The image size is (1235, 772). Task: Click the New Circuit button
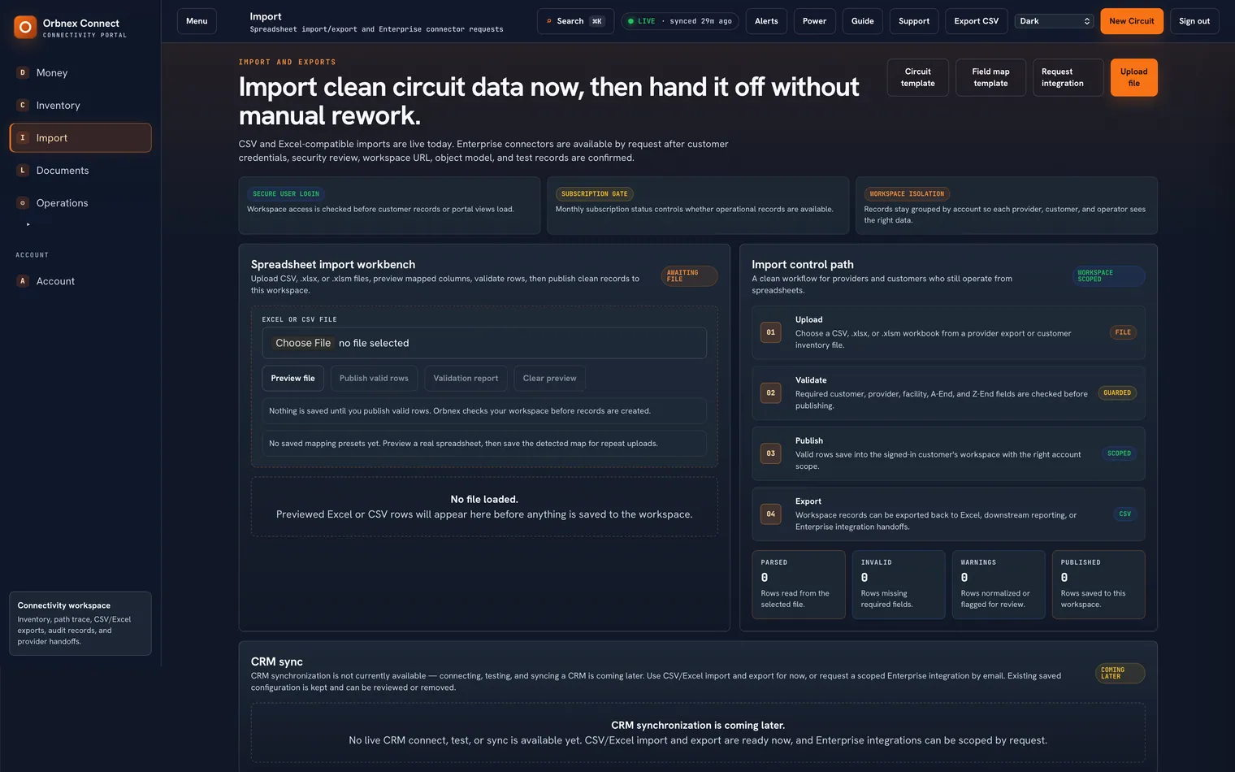click(x=1132, y=21)
